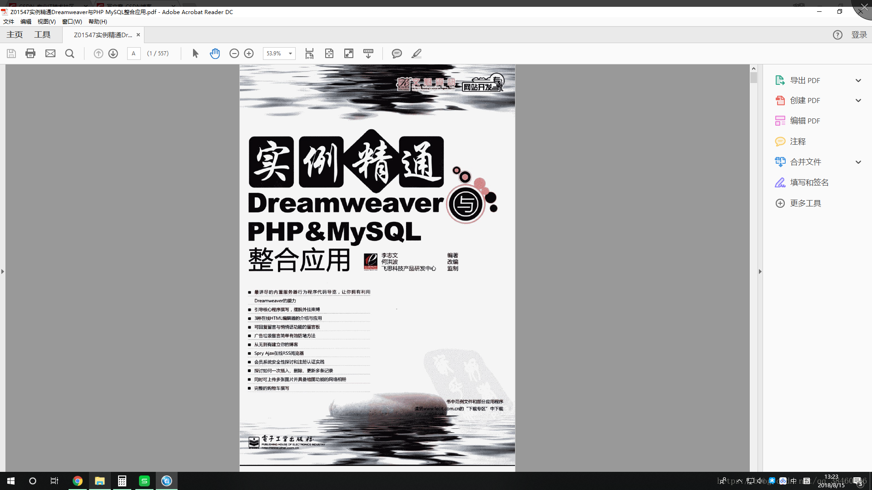Open Chrome from the taskbar
The width and height of the screenshot is (872, 490).
[78, 481]
